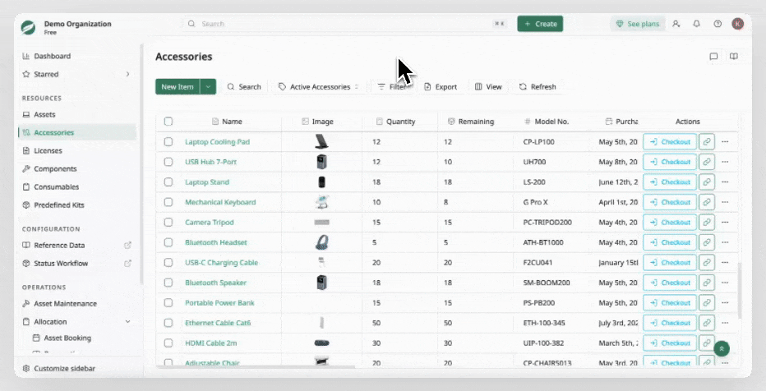Click the See plans button
The height and width of the screenshot is (391, 766).
tap(638, 24)
